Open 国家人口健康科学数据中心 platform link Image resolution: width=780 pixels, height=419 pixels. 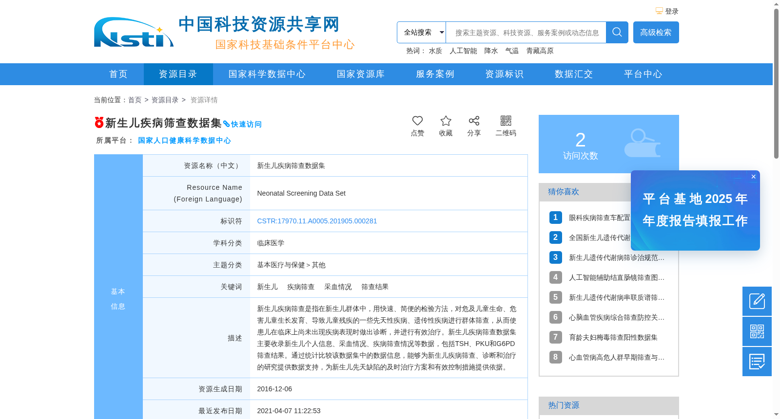pos(184,140)
